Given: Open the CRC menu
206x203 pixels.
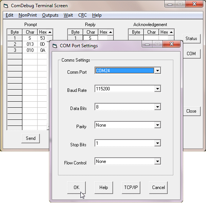Looking at the screenshot, I should point(82,15).
